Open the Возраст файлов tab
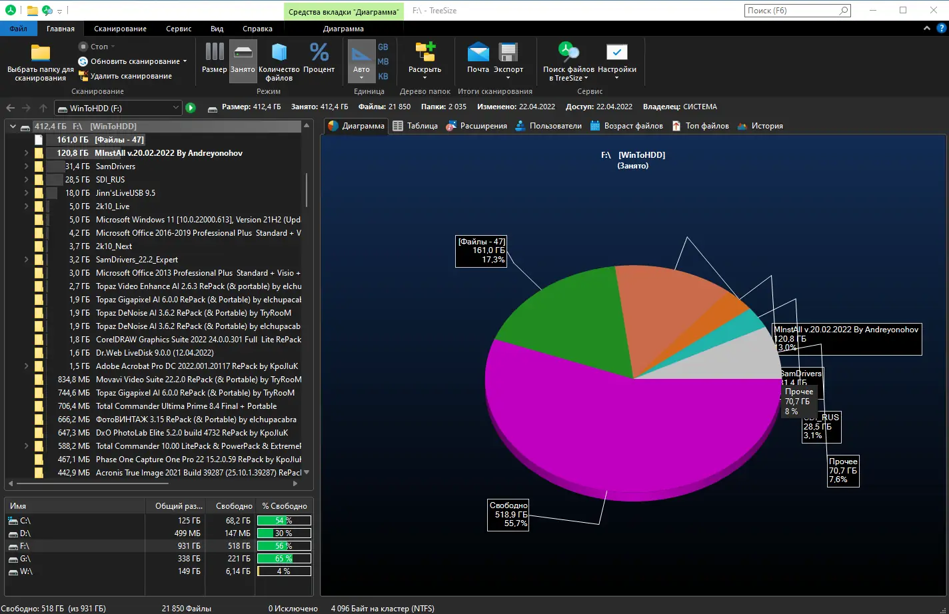The height and width of the screenshot is (614, 949). [626, 126]
